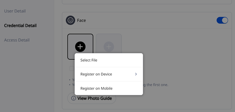Click the black plus icon to add face

click(x=80, y=47)
